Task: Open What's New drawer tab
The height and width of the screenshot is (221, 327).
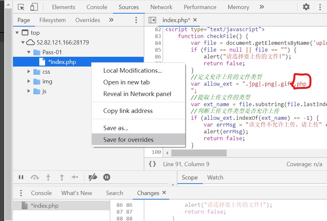Action: (77, 193)
